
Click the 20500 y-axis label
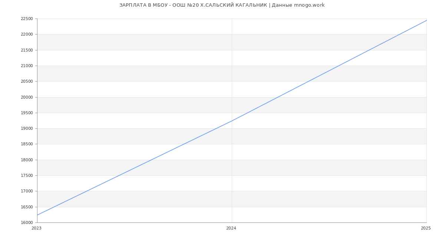(x=27, y=82)
